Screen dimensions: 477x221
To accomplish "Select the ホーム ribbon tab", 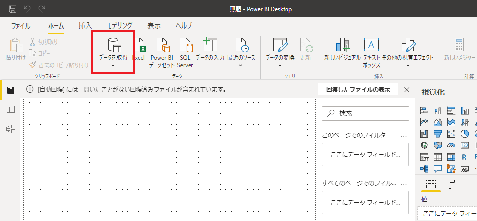I will coord(56,26).
